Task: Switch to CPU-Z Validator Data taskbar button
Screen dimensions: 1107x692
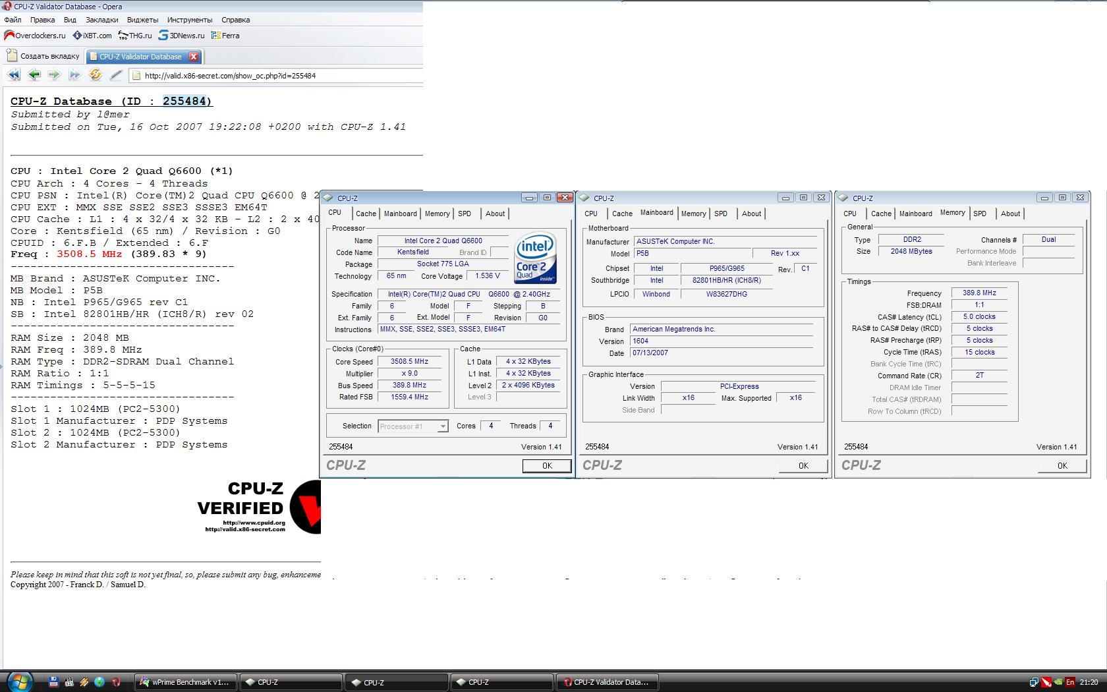Action: [607, 682]
